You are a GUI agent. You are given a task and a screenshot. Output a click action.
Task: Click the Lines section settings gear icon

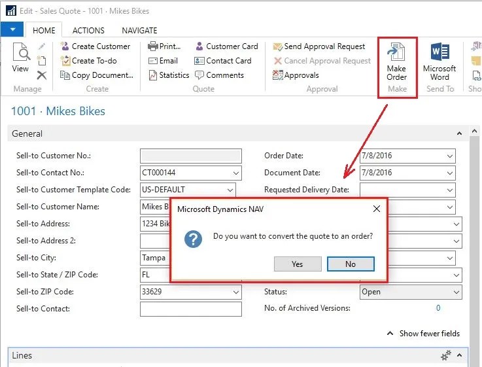pyautogui.click(x=446, y=355)
